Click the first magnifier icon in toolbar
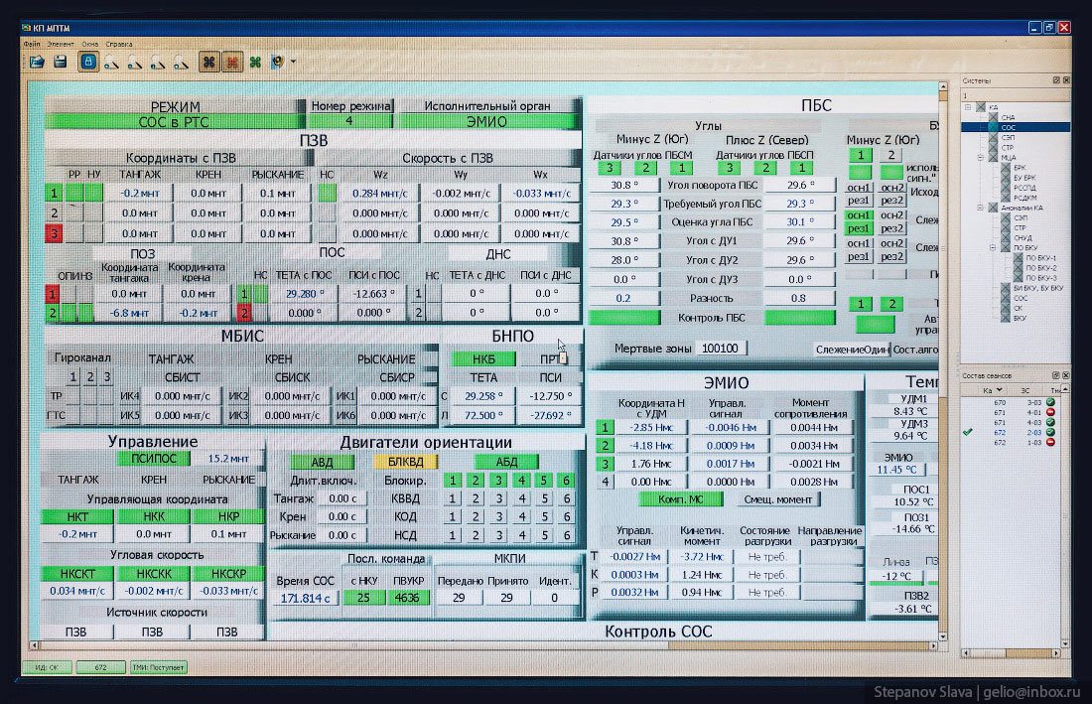1092x704 pixels. coord(112,63)
